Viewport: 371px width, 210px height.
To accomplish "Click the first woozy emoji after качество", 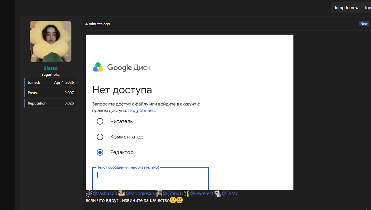I will coord(173,200).
